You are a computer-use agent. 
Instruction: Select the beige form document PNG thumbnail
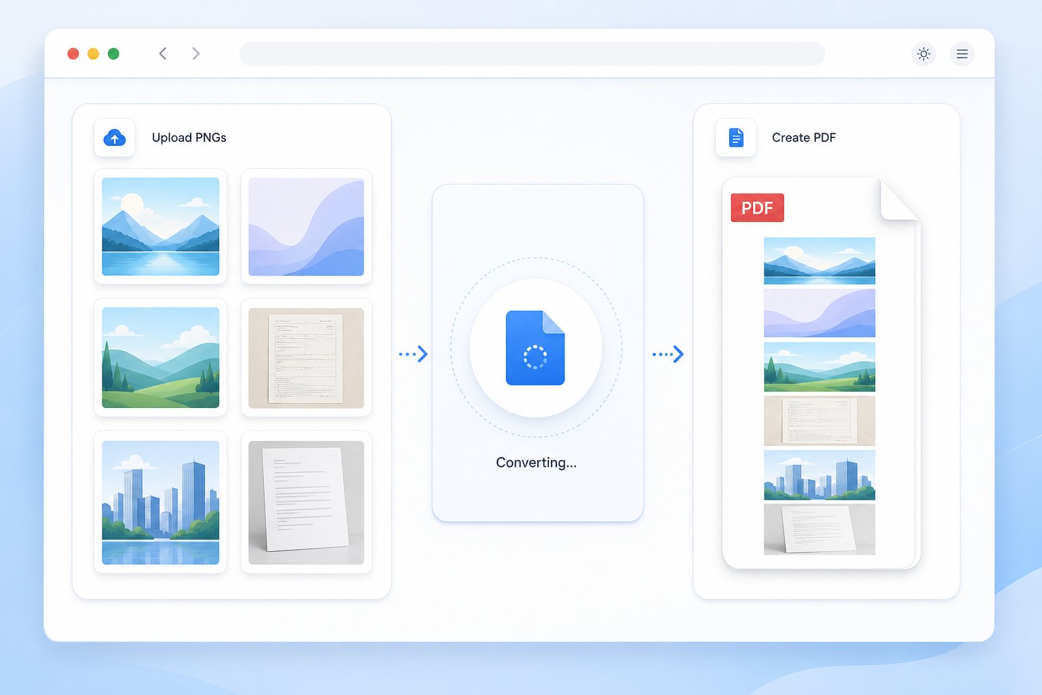(x=306, y=358)
